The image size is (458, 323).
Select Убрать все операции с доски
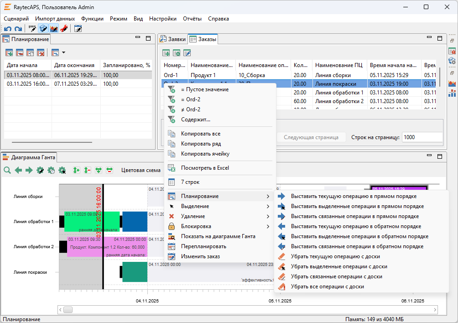327,287
